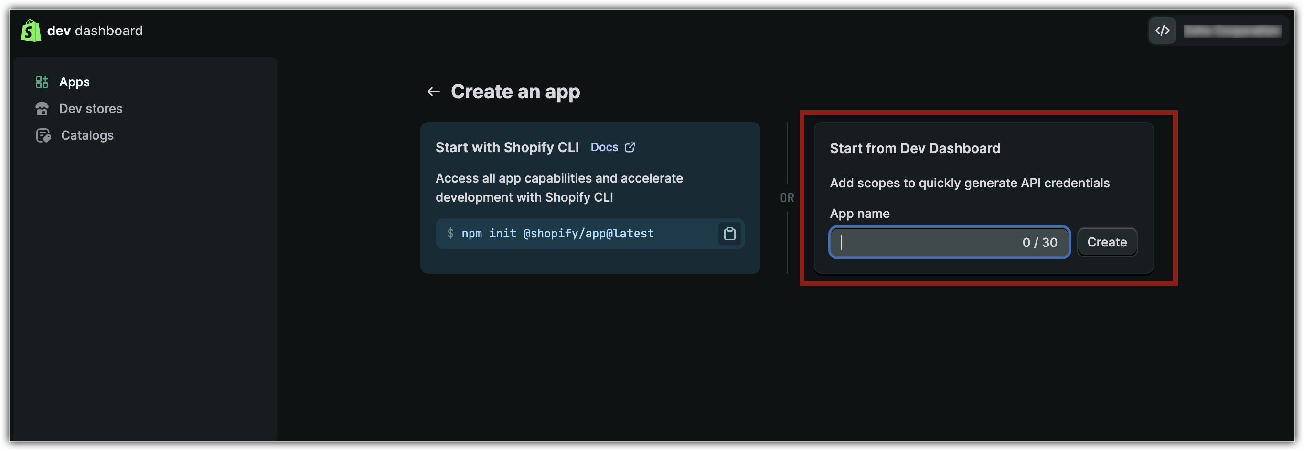Open the Apps section
1304x451 pixels.
[75, 82]
